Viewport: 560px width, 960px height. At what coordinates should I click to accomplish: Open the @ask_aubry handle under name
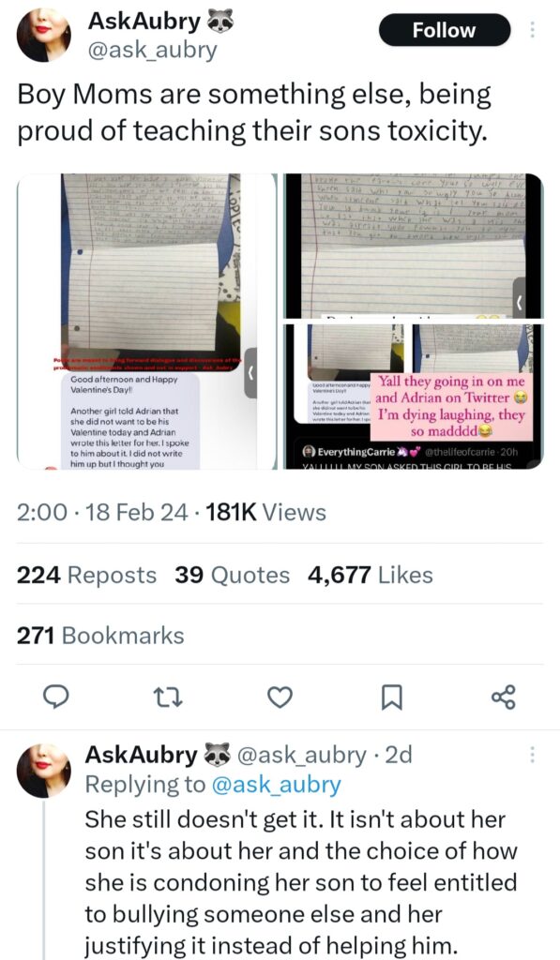(x=153, y=50)
